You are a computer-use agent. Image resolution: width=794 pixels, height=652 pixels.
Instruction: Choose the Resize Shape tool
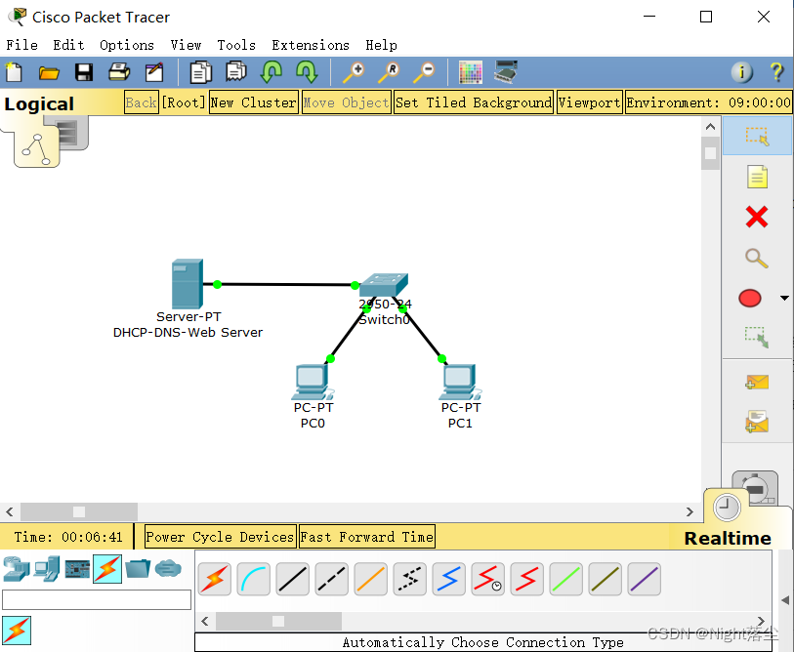click(757, 338)
